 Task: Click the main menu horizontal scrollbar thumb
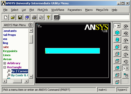pos(17,81)
